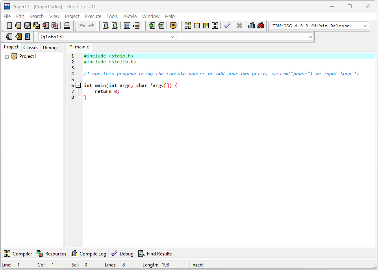Open profile analysis with the bar chart icon
The height and width of the screenshot is (270, 378).
(252, 26)
